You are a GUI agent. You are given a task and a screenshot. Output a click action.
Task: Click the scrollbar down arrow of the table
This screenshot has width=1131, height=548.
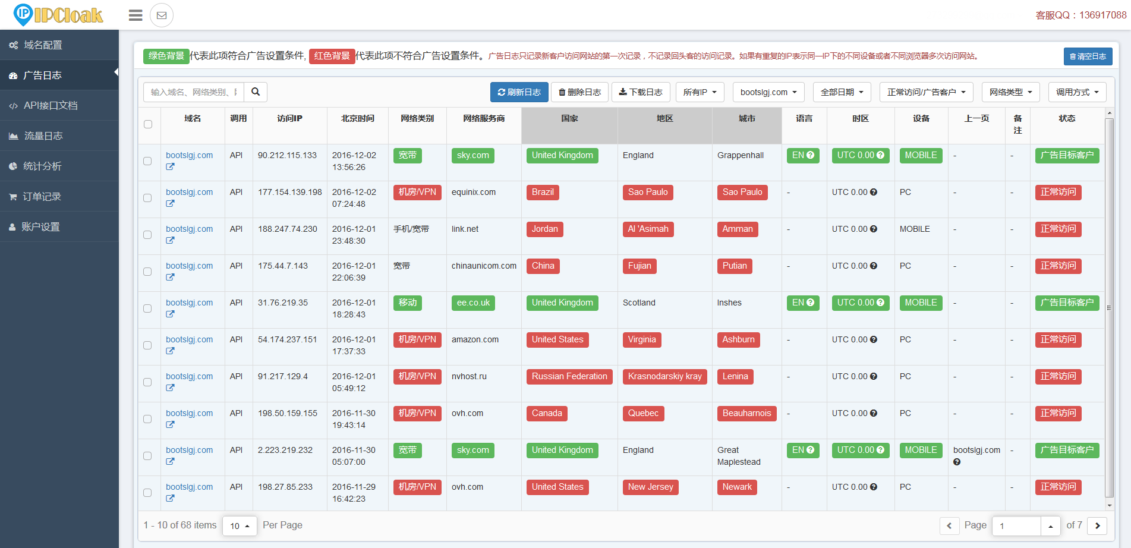1109,505
